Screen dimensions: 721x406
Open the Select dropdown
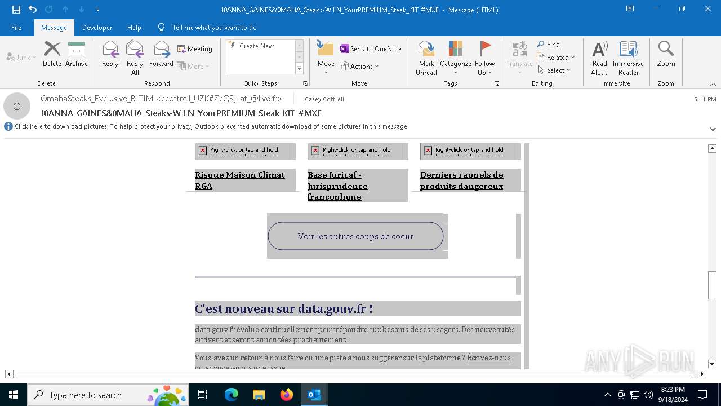[554, 70]
